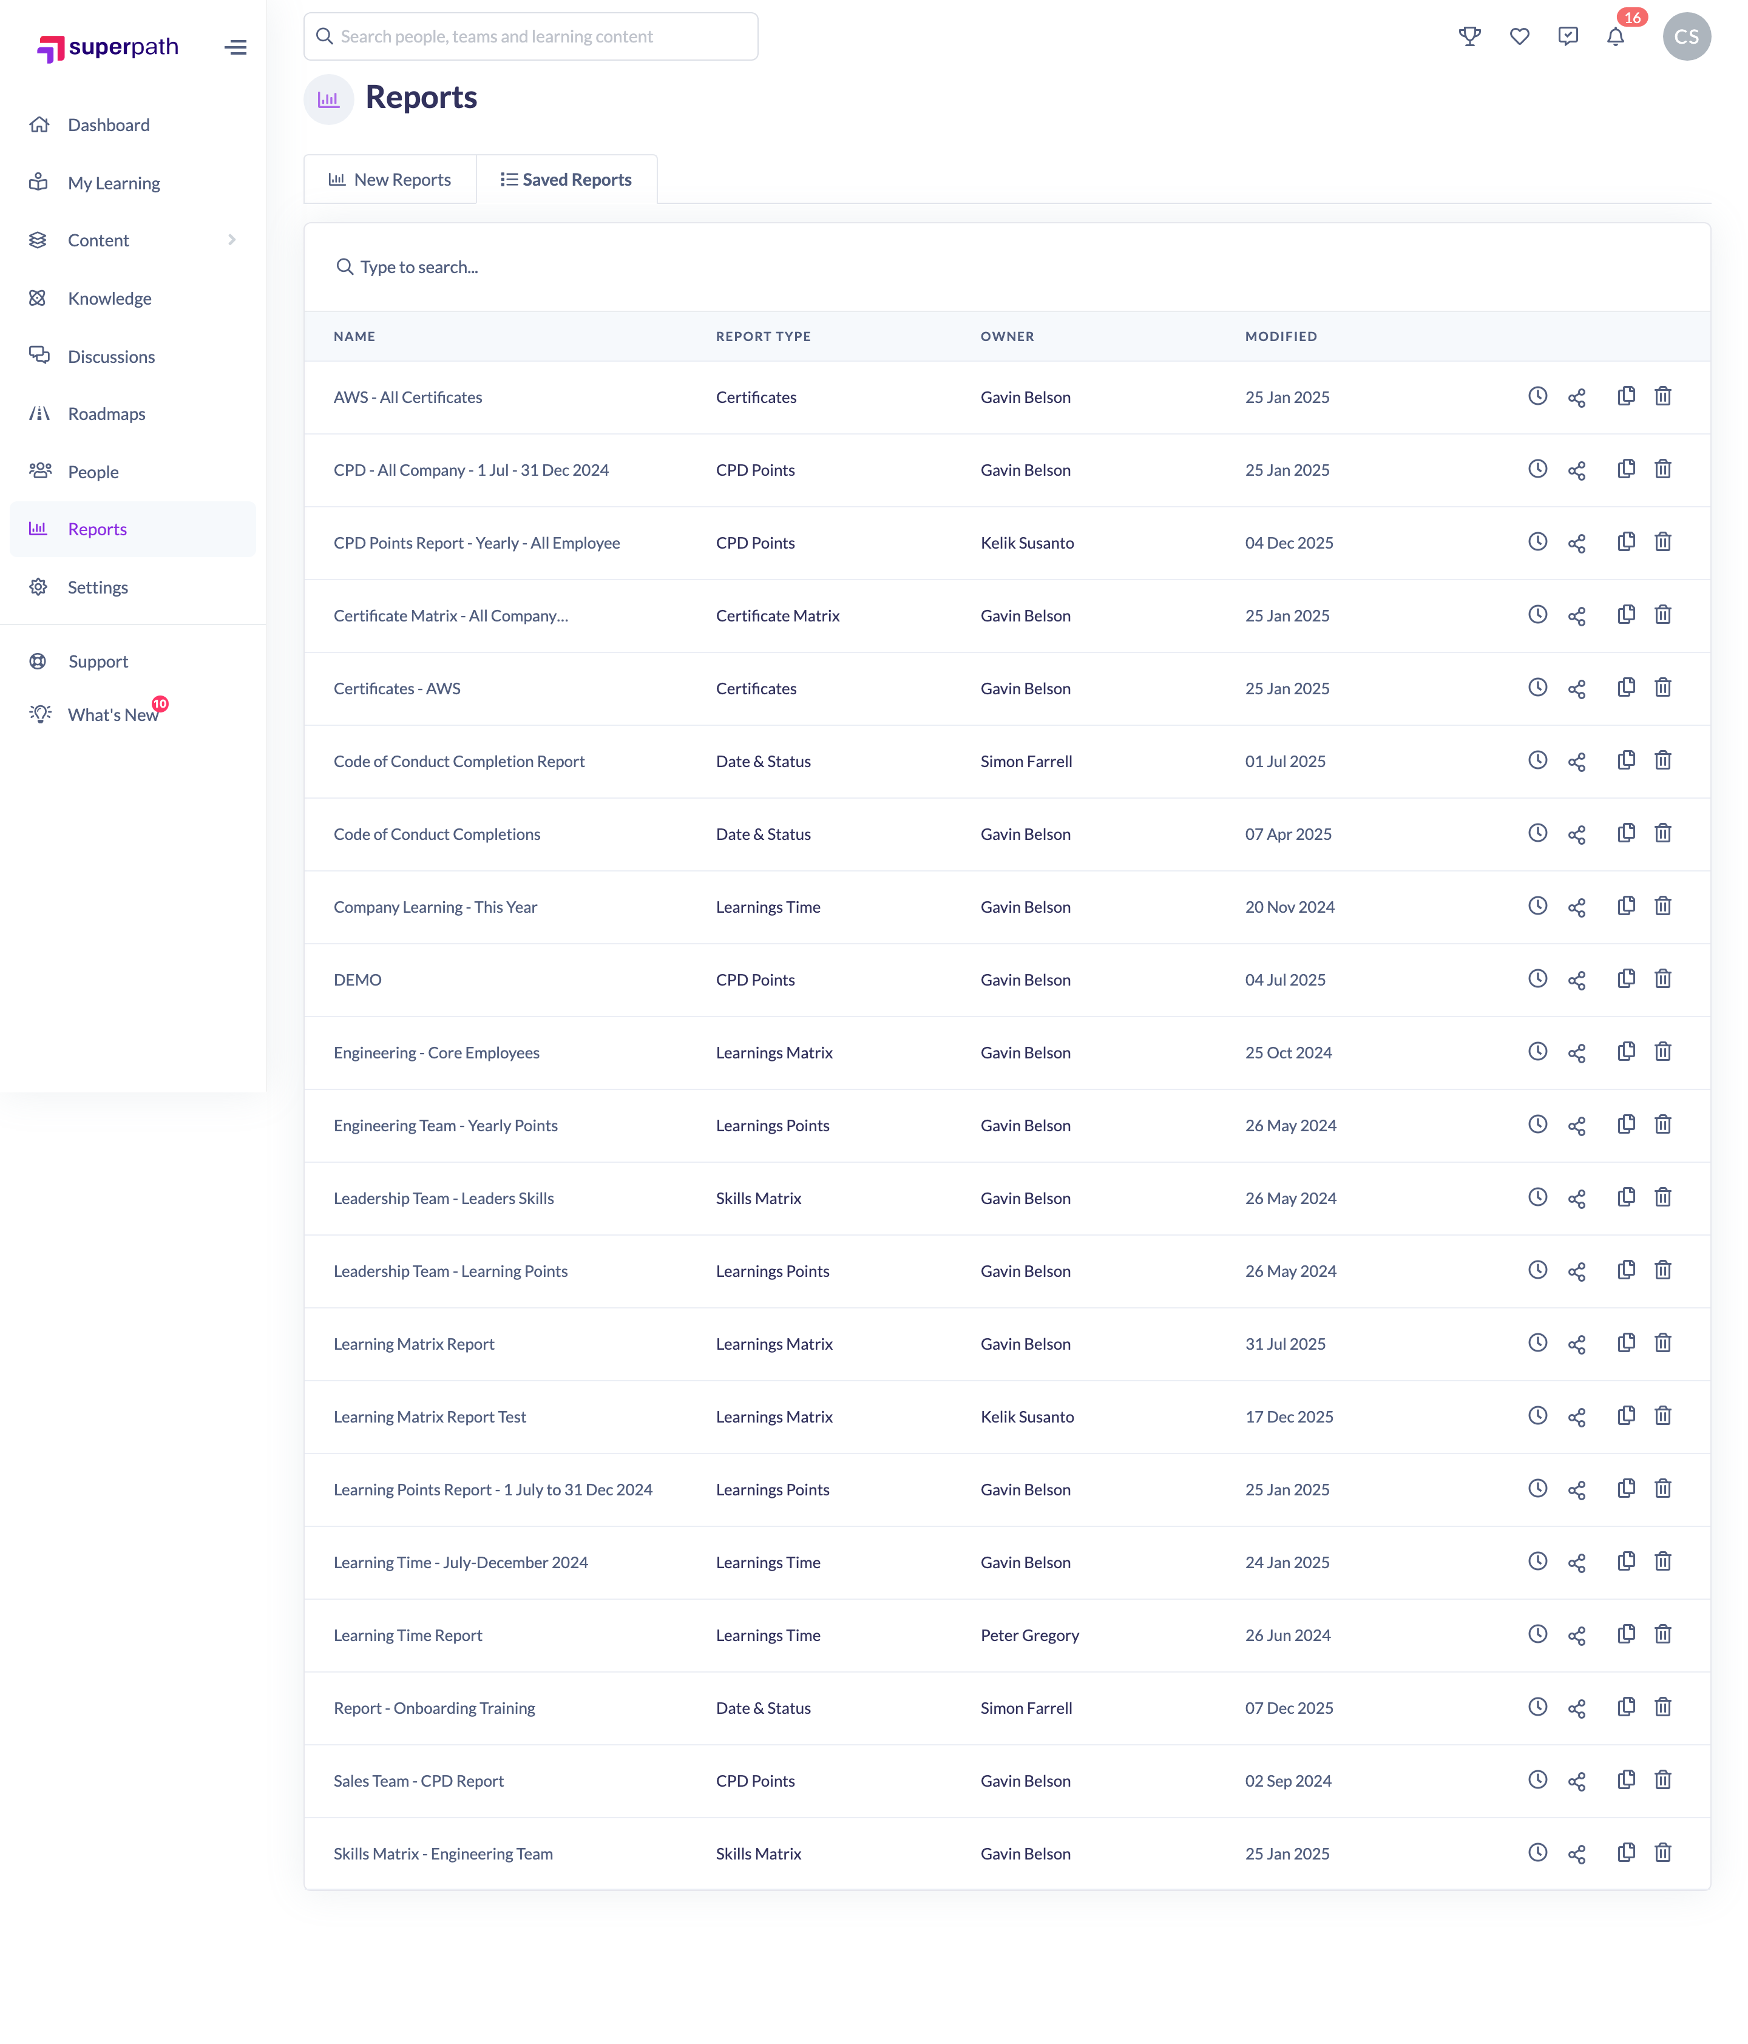Open Reports in sidebar

(132, 529)
